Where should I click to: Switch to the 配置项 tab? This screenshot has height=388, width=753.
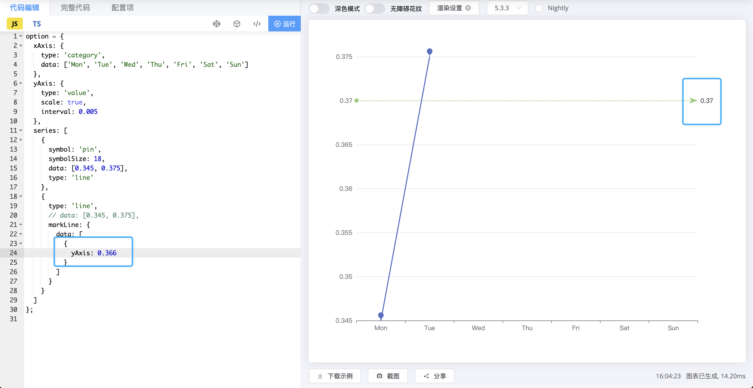[122, 8]
